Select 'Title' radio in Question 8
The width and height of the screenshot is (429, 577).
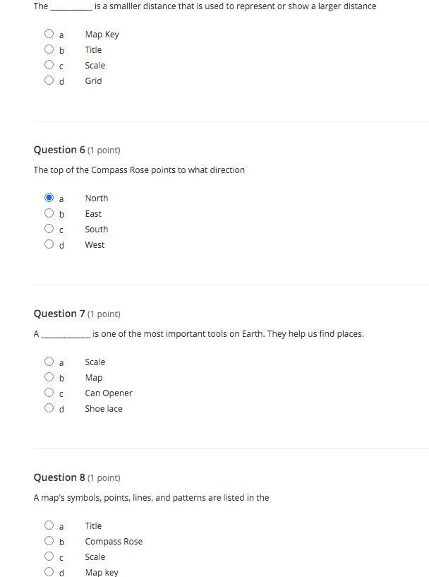pyautogui.click(x=49, y=525)
